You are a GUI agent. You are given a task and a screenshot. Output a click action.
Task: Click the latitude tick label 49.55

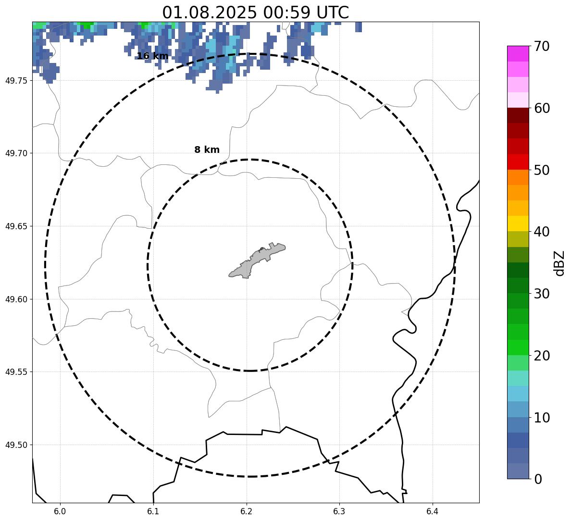(16, 372)
